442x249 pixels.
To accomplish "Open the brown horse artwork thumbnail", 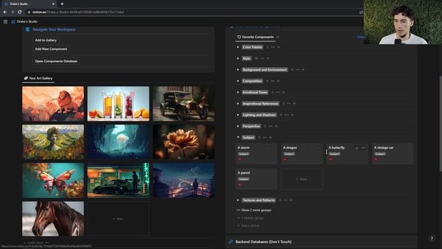I will pos(53,219).
